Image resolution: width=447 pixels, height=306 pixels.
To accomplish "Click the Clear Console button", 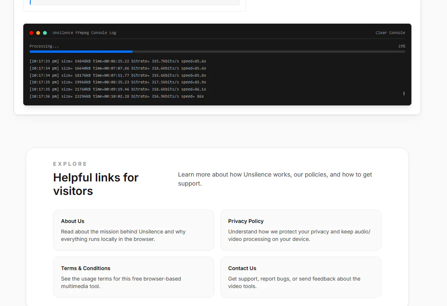I will pyautogui.click(x=390, y=33).
